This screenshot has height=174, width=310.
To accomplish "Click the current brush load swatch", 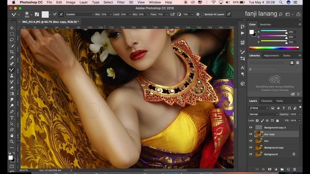I will click(45, 14).
